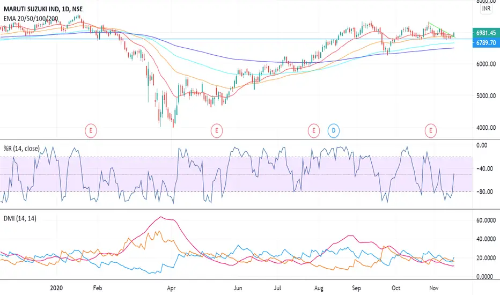Viewport: 500px width, 295px height.
Task: Click the -80.00 value on %R scale
Action: (484, 191)
